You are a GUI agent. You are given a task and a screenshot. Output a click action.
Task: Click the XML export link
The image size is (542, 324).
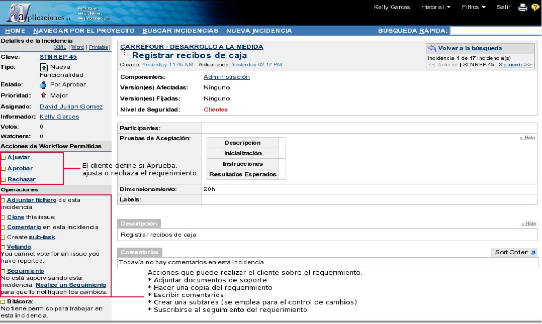[x=60, y=47]
